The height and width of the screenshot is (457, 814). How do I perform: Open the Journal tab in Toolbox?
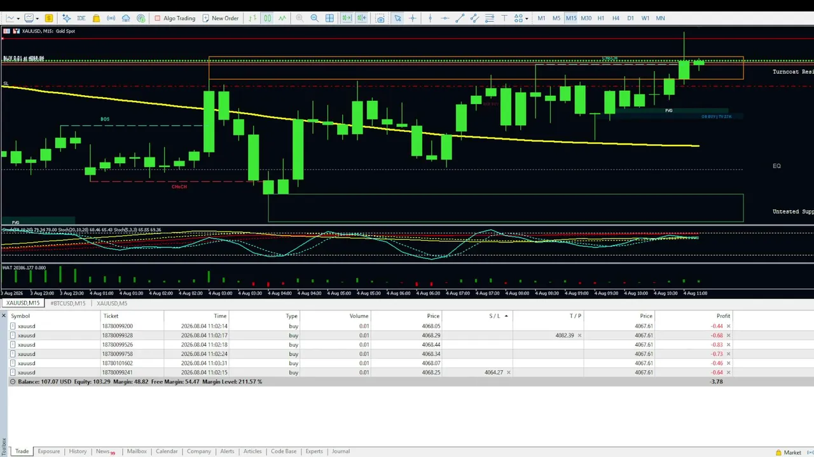[341, 451]
